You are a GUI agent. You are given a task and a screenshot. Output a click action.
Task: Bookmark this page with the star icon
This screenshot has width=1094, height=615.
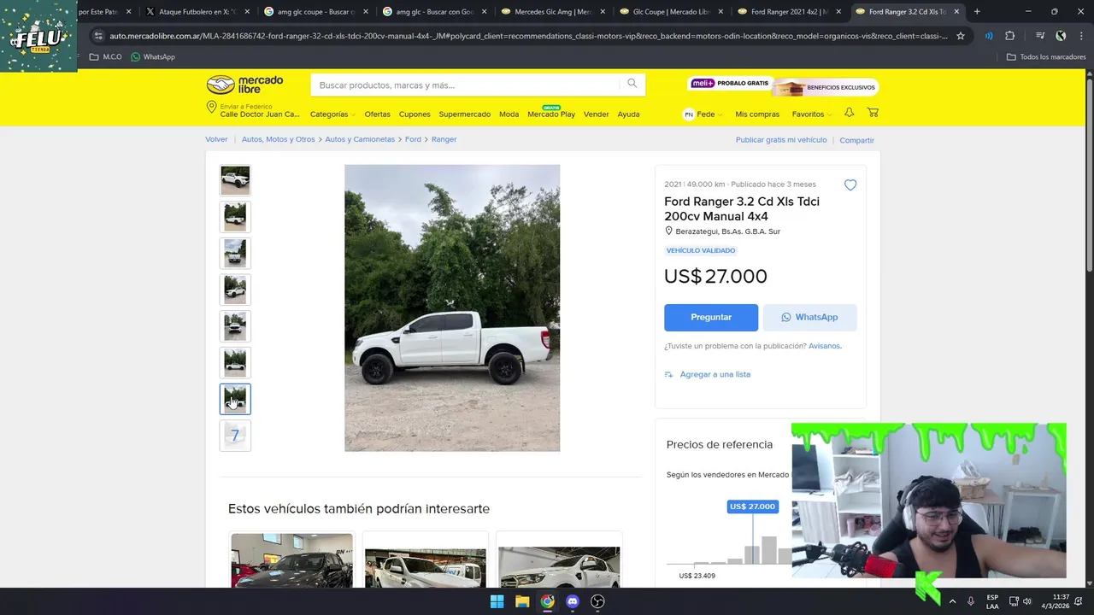coord(961,36)
